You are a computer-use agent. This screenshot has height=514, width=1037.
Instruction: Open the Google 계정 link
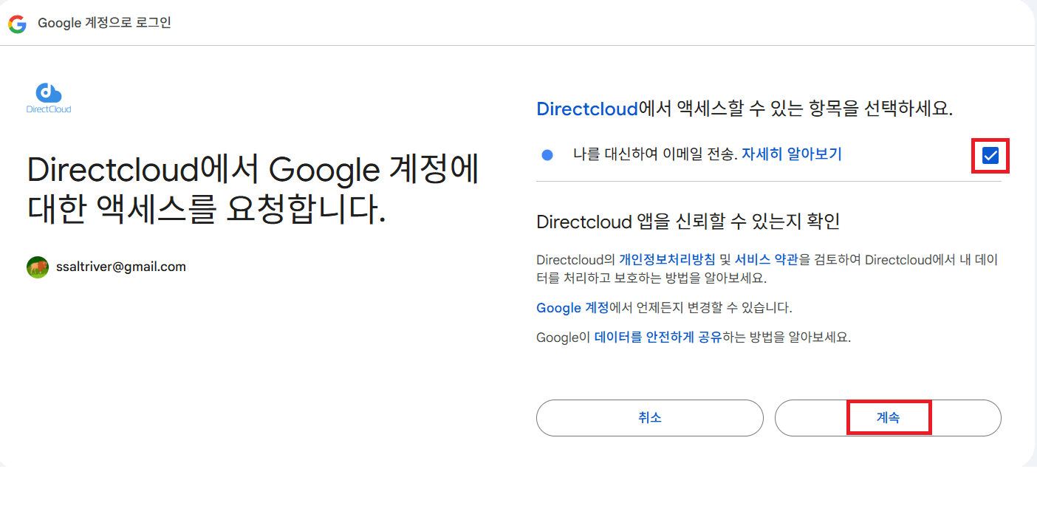point(572,307)
